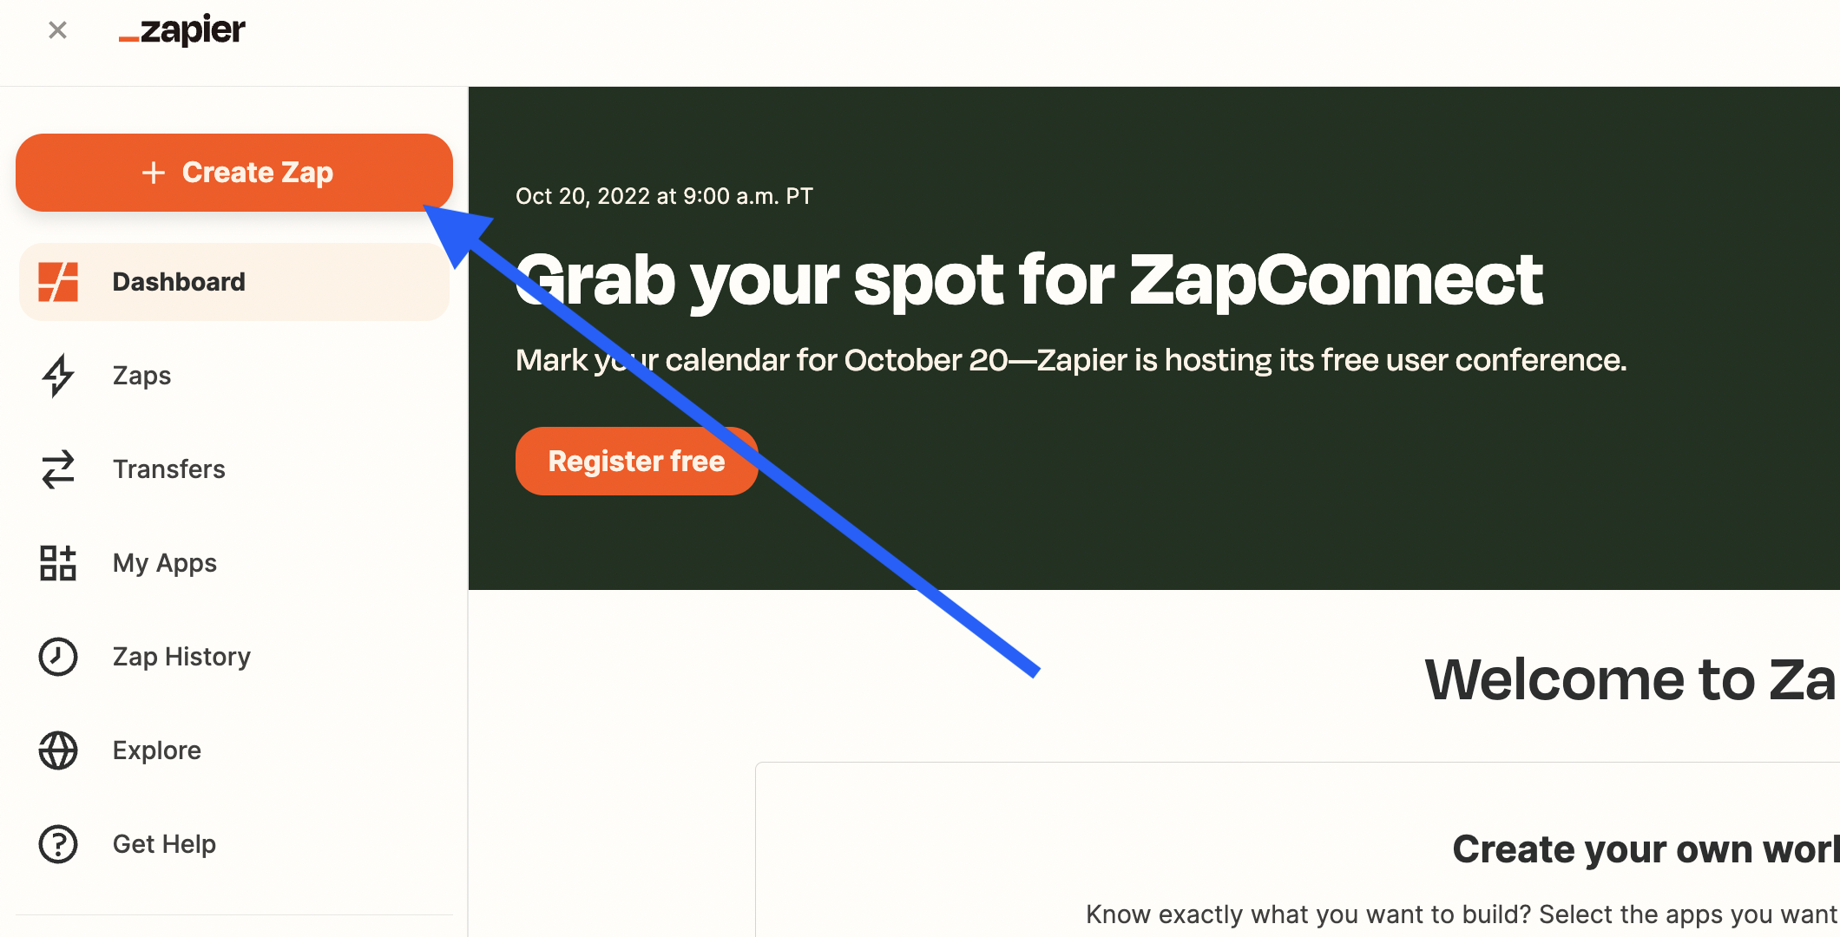Select the Explore menu label

[x=157, y=750]
